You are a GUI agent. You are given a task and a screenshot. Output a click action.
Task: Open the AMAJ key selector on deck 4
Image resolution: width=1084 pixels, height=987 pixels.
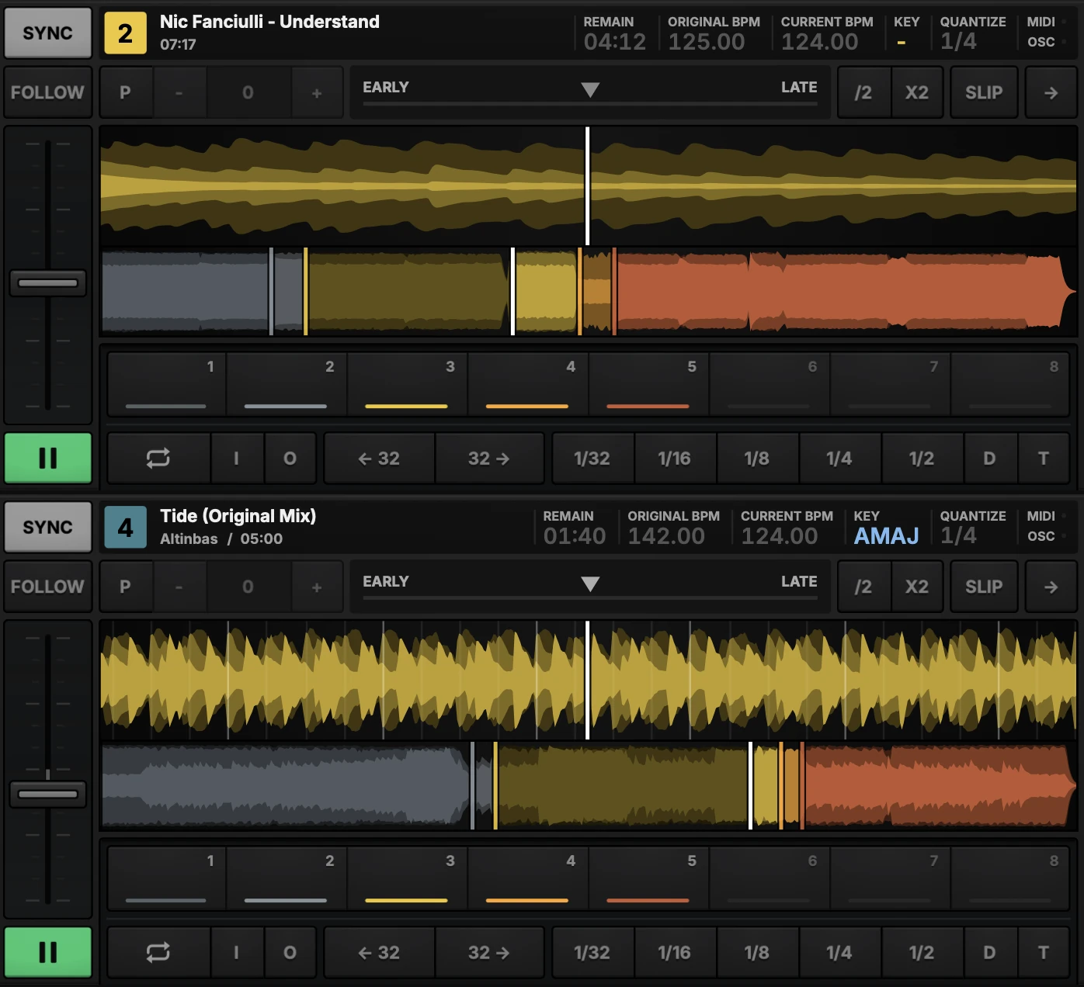[886, 527]
